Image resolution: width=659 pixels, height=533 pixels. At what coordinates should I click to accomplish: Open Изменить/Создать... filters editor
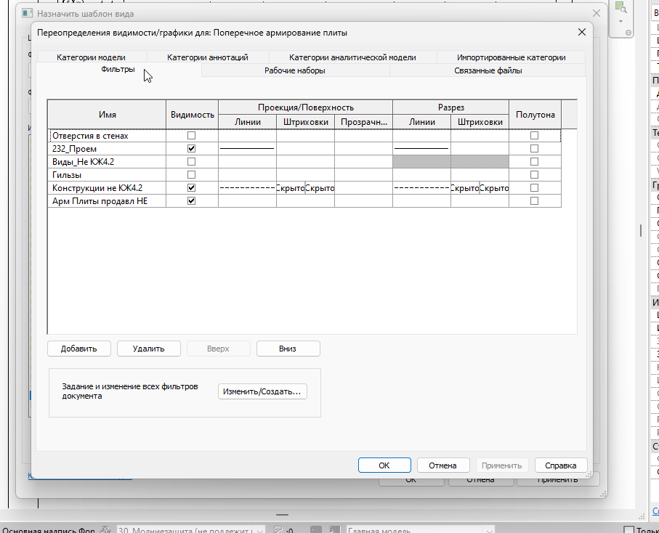click(x=262, y=391)
